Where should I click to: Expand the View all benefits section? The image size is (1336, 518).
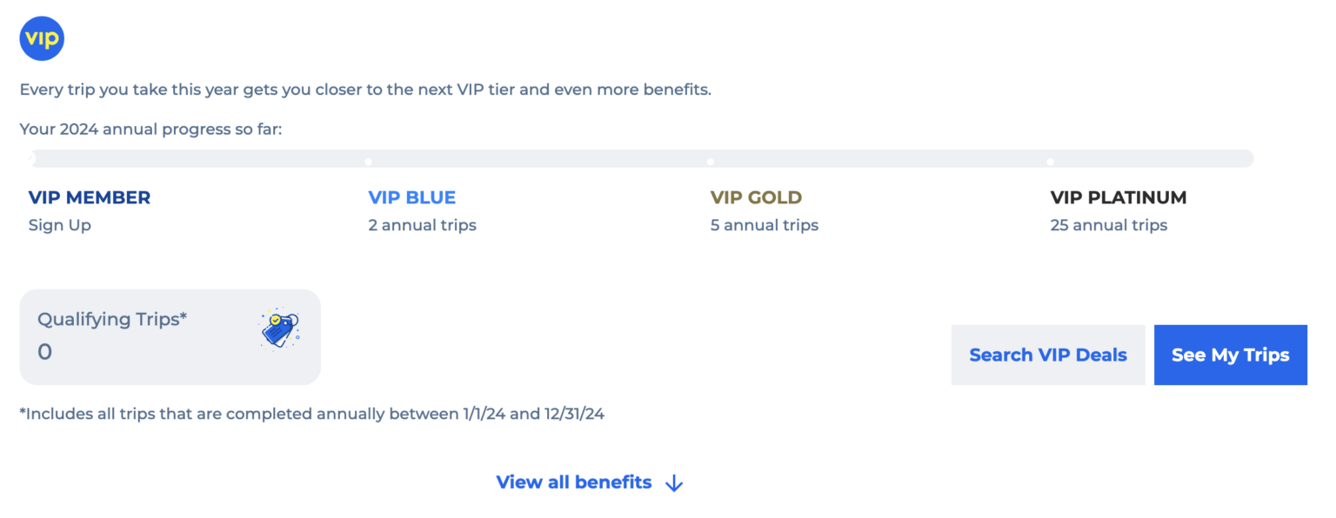(x=573, y=482)
